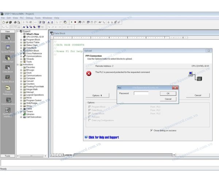Open the PLC menu
Screen dimensions: 219x182
click(x=22, y=18)
